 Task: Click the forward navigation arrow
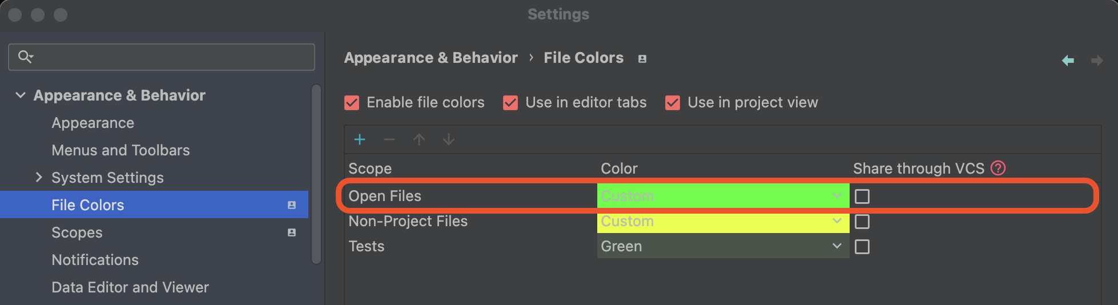pyautogui.click(x=1097, y=60)
